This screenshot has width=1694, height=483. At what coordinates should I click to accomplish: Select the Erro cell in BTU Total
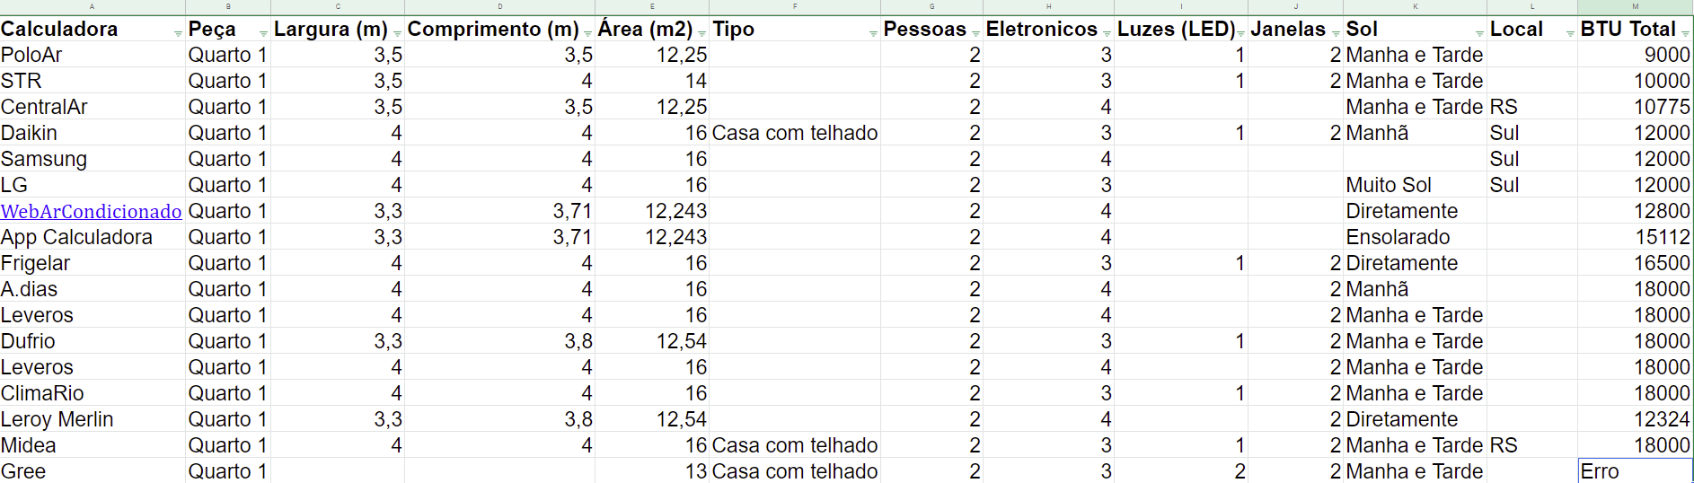(1635, 471)
